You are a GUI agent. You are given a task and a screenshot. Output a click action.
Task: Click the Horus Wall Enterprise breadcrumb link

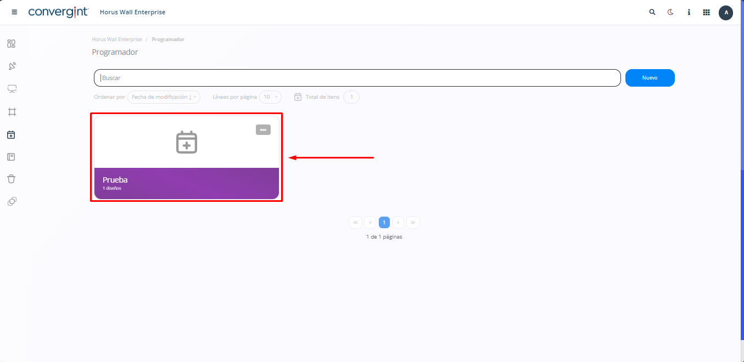[116, 39]
